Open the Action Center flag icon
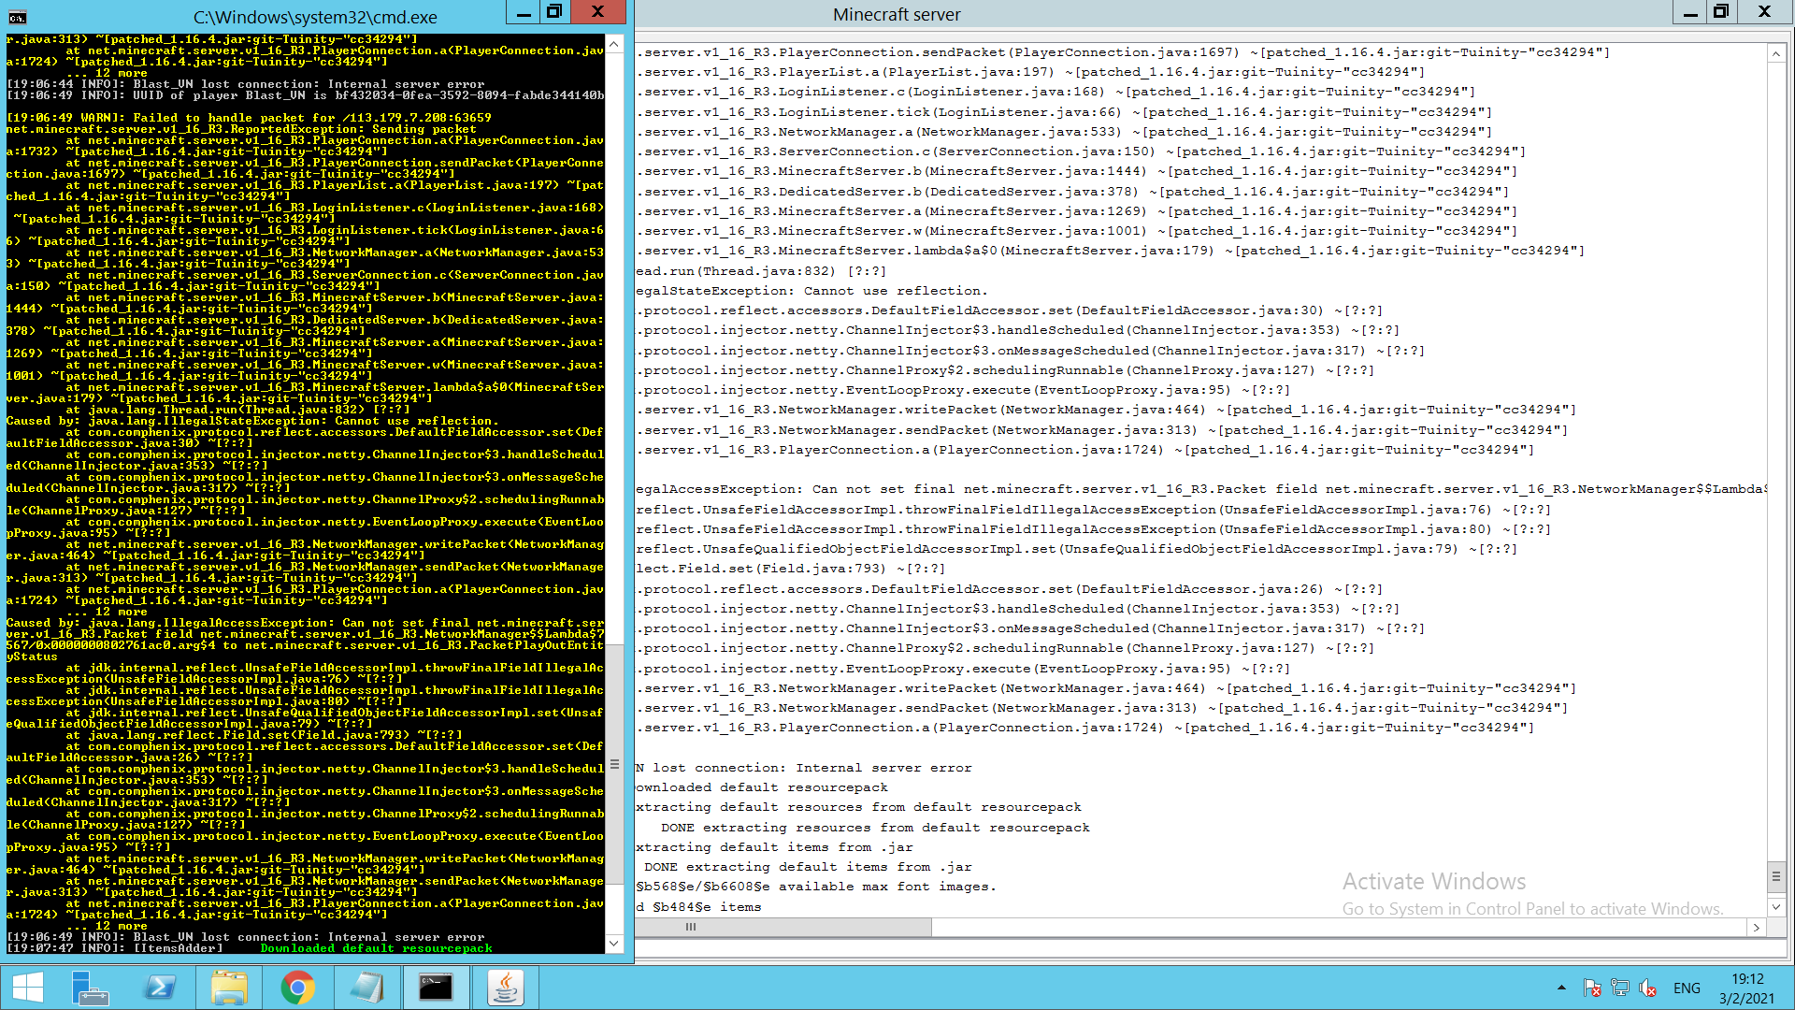 (x=1592, y=988)
